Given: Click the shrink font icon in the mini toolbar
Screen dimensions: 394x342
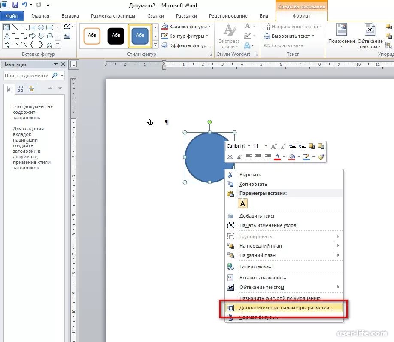Looking at the screenshot, I should click(283, 146).
